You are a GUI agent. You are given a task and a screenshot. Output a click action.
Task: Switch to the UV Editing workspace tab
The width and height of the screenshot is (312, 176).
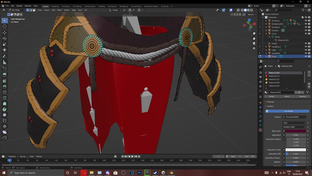click(76, 6)
